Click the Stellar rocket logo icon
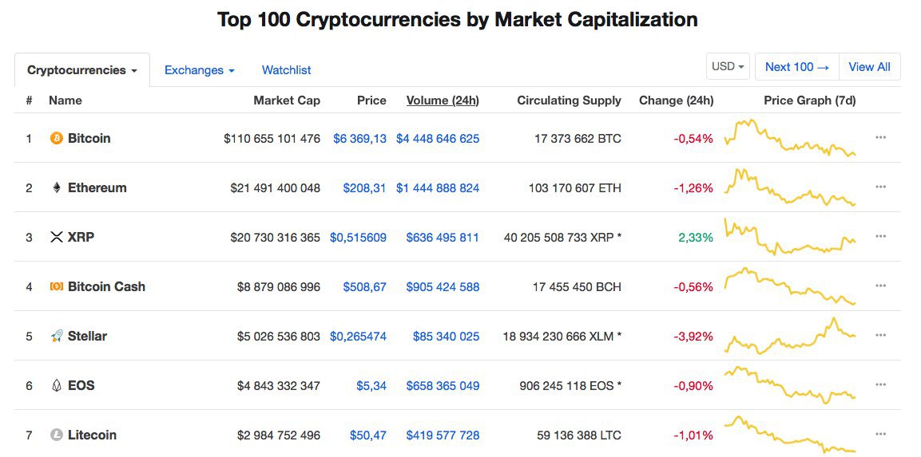The height and width of the screenshot is (457, 921). coord(57,336)
